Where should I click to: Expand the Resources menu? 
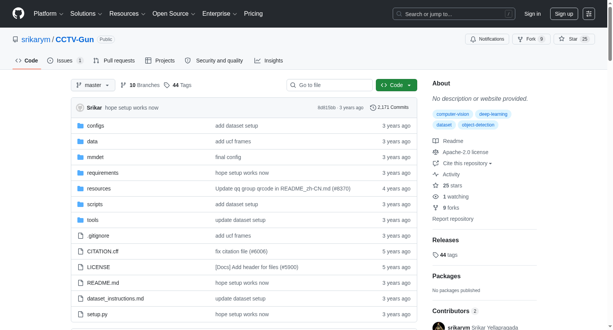(x=127, y=14)
